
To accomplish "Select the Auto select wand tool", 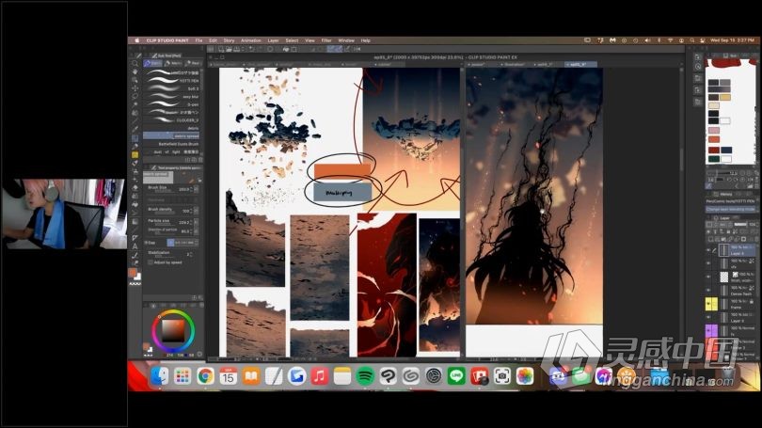I will (135, 104).
